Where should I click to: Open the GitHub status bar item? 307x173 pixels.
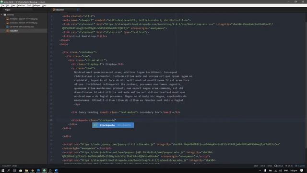(x=278, y=166)
